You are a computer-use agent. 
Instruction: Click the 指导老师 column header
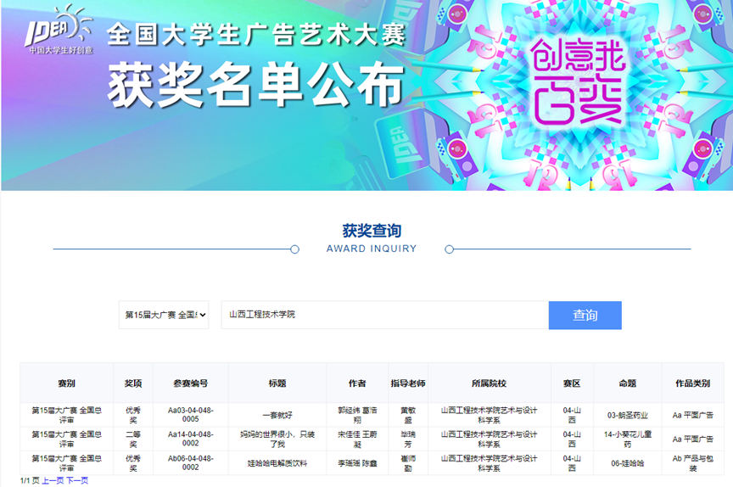pyautogui.click(x=407, y=383)
